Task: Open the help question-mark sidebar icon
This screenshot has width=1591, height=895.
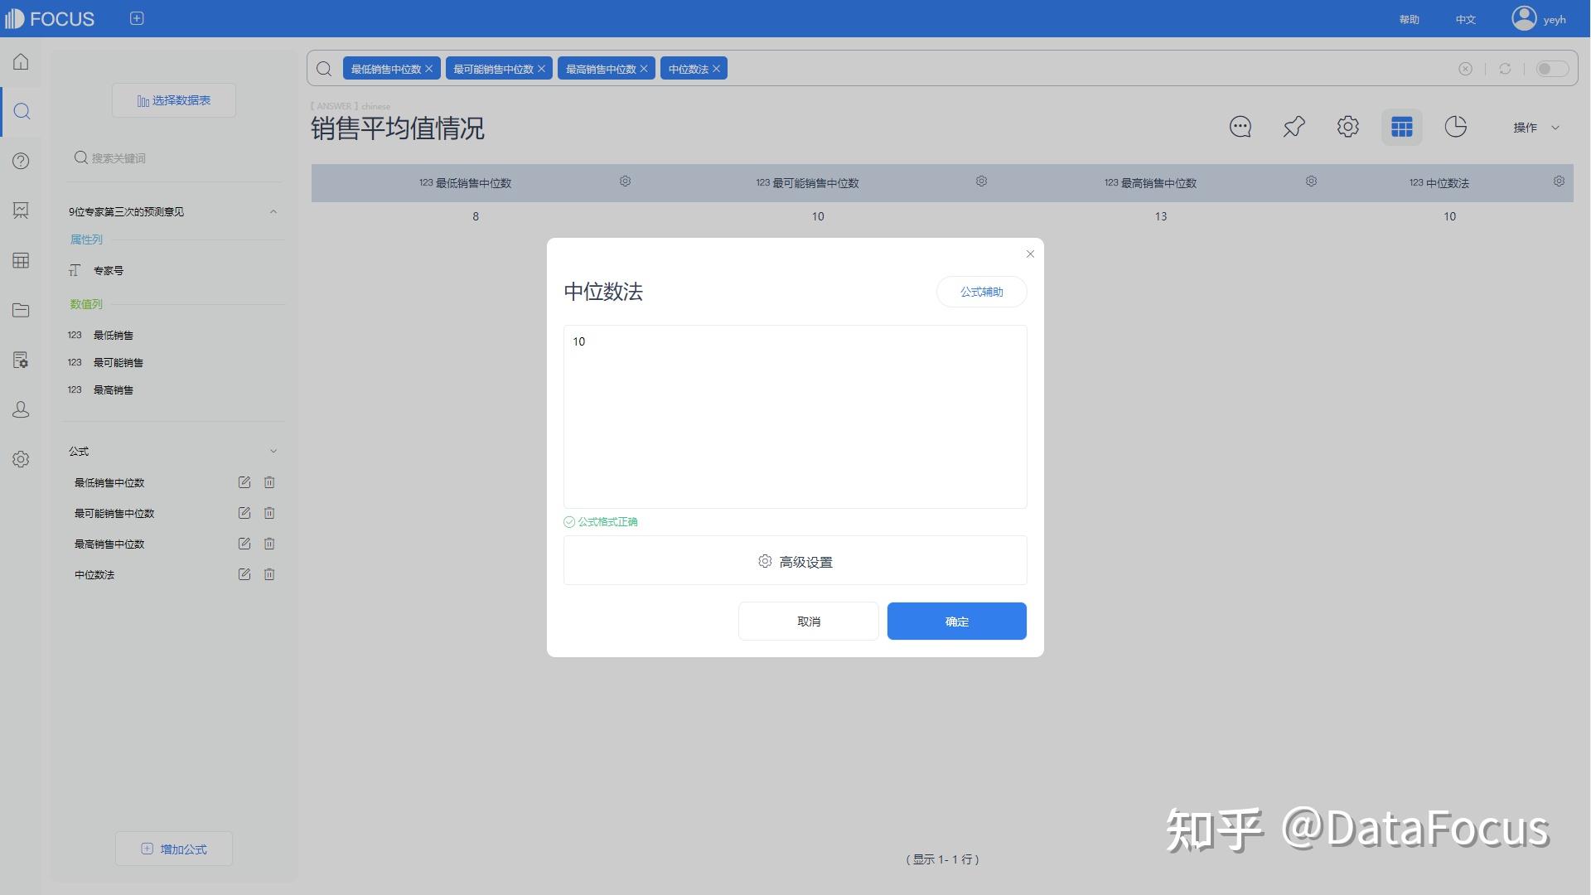Action: (21, 161)
